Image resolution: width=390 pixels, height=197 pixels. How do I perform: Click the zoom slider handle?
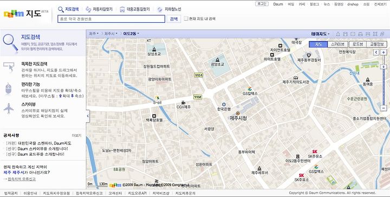[383, 67]
